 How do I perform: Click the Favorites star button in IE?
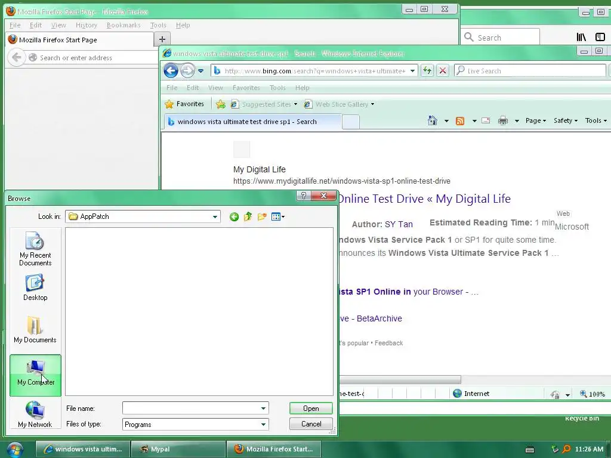[x=184, y=104]
